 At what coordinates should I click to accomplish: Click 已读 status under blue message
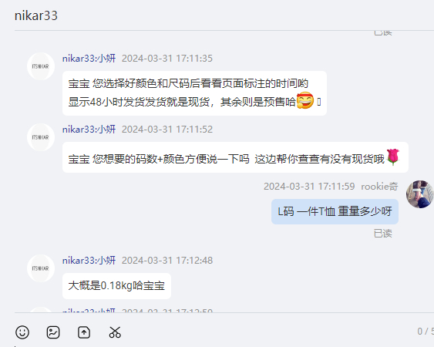[x=383, y=234]
